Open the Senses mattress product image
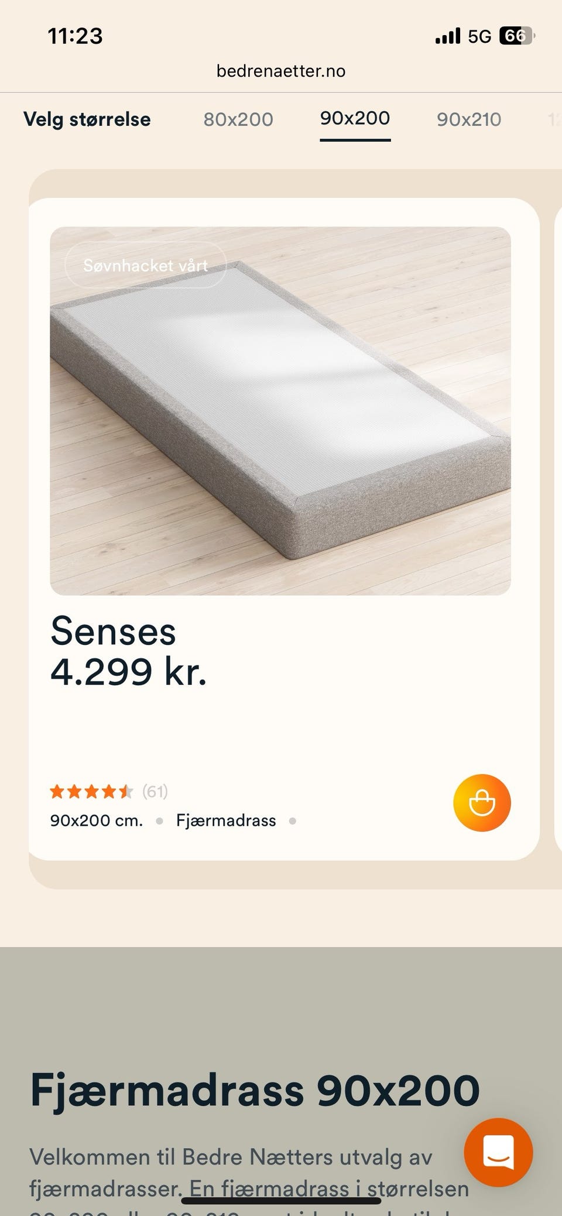The width and height of the screenshot is (562, 1216). (x=280, y=411)
